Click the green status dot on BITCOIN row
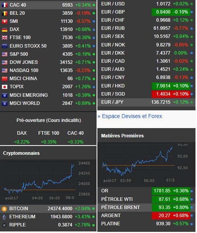Viewport: 197px width, 233px height. 93,209
